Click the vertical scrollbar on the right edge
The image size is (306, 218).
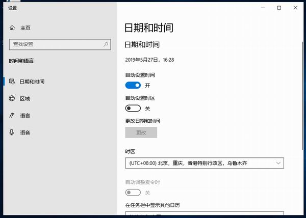pyautogui.click(x=302, y=95)
